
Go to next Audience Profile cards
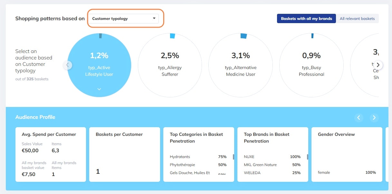pos(374,118)
